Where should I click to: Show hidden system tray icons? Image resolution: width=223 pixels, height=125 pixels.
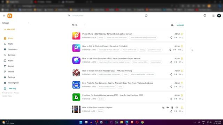195,122
